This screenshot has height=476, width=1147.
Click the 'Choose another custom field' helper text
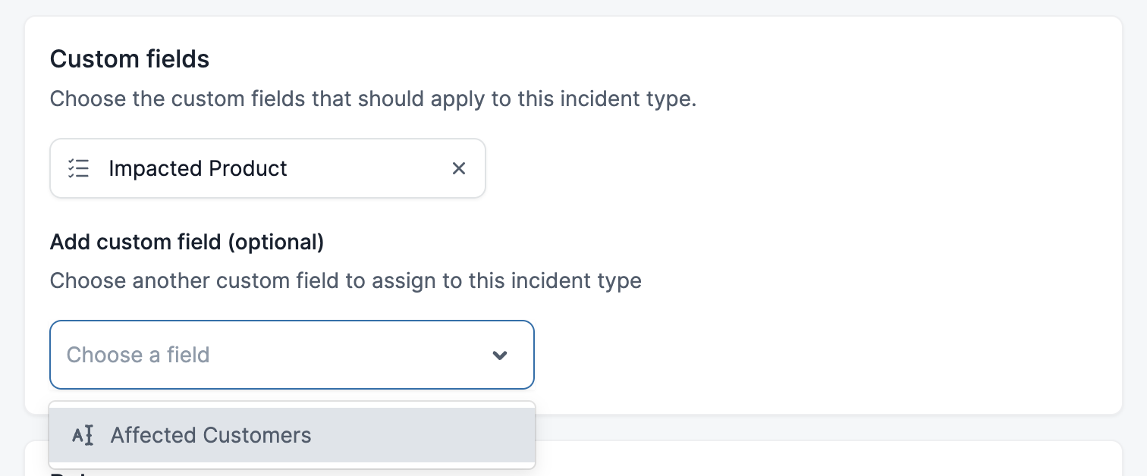(x=345, y=281)
